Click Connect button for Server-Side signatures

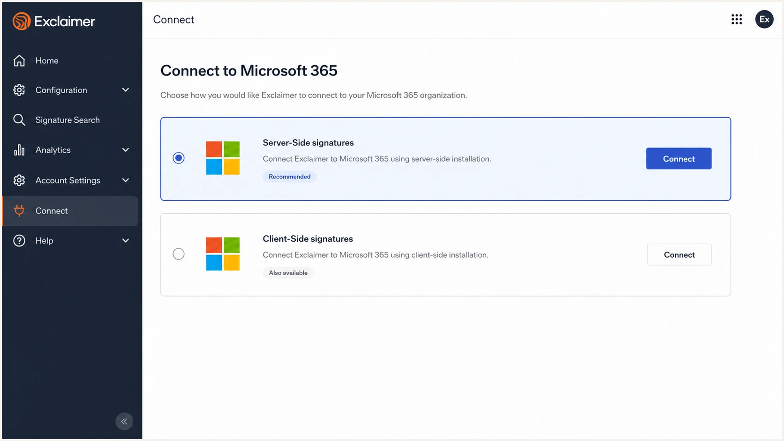point(678,158)
